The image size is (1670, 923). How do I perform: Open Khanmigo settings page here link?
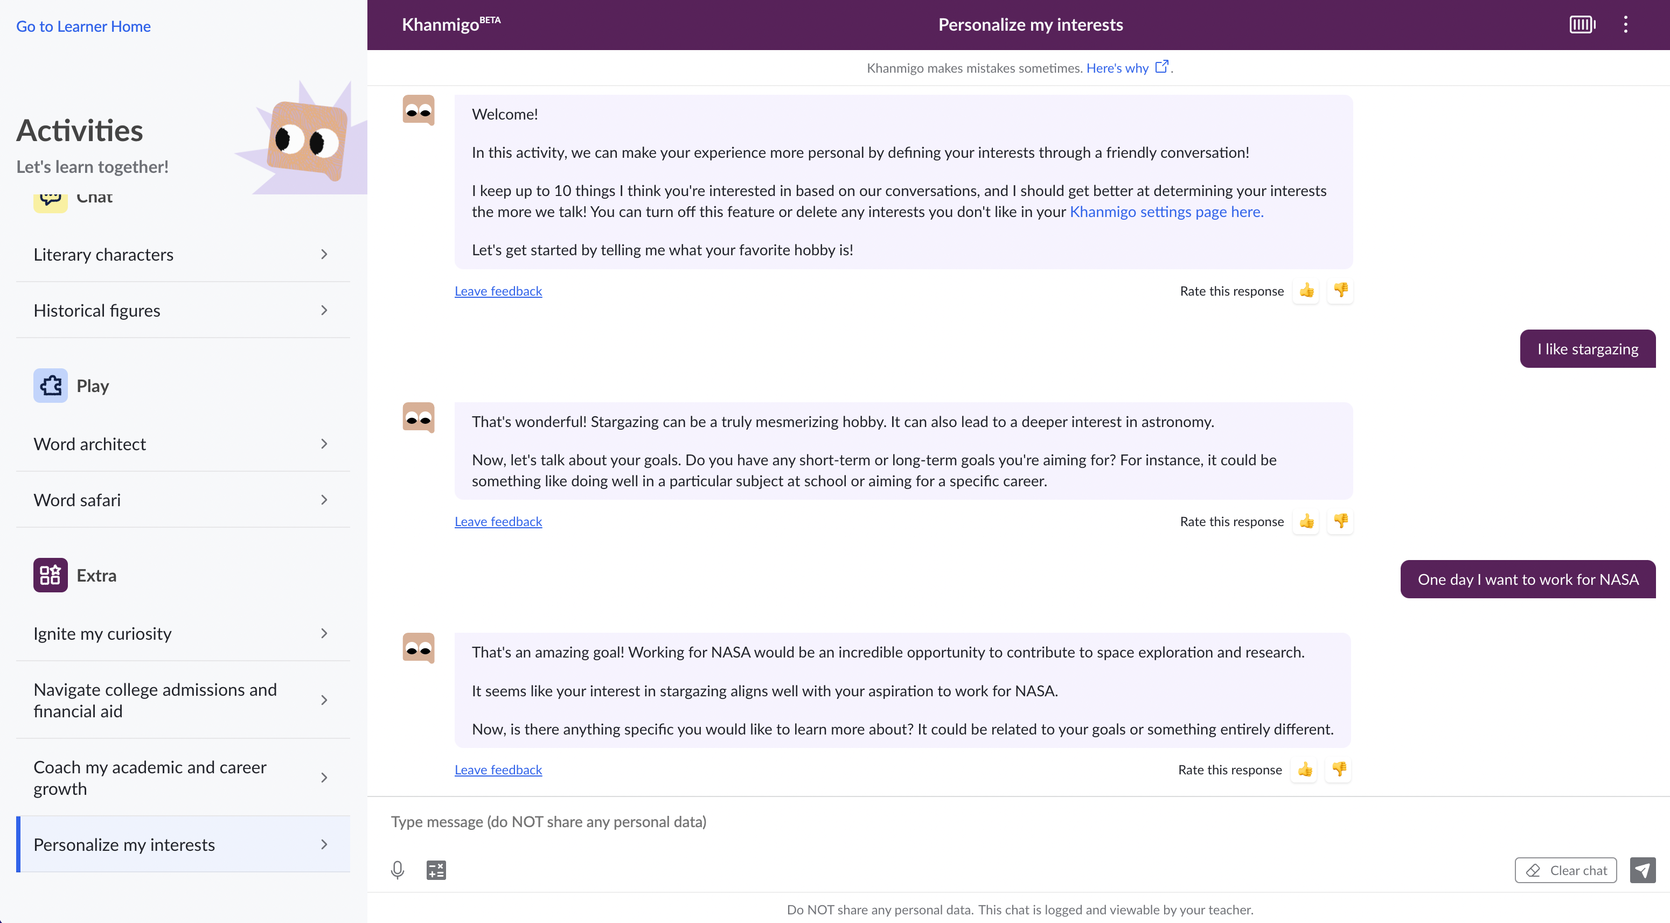[x=1166, y=212]
